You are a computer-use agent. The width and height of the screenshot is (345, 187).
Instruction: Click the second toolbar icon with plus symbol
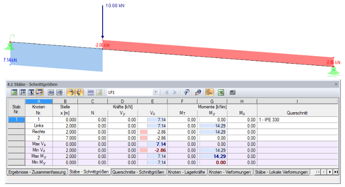pyautogui.click(x=23, y=92)
